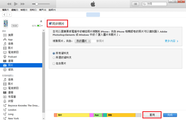Click the sidebar scrollbar down arrow
The image size is (186, 120).
point(44,118)
